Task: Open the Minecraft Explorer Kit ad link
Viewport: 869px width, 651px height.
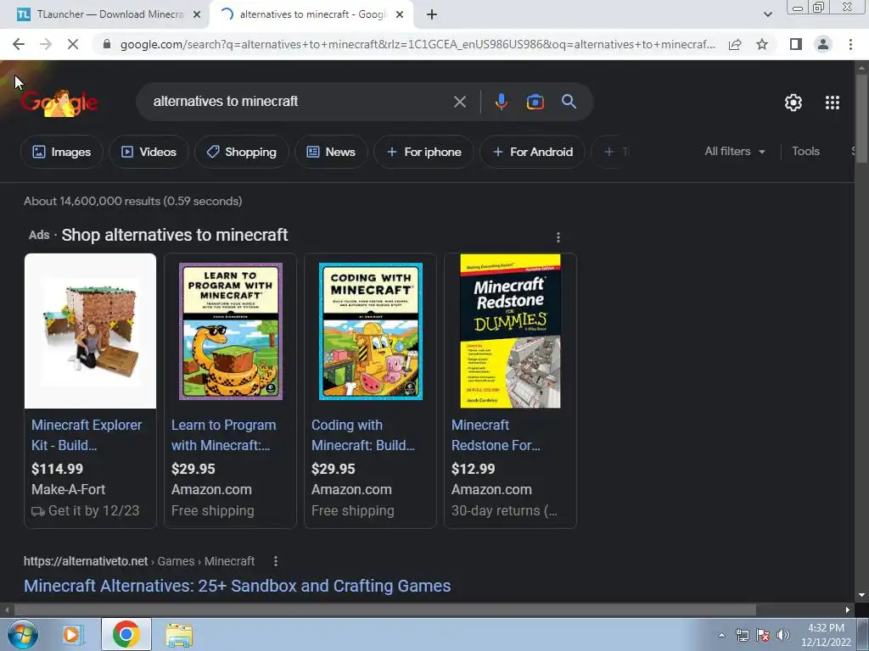Action: click(87, 435)
